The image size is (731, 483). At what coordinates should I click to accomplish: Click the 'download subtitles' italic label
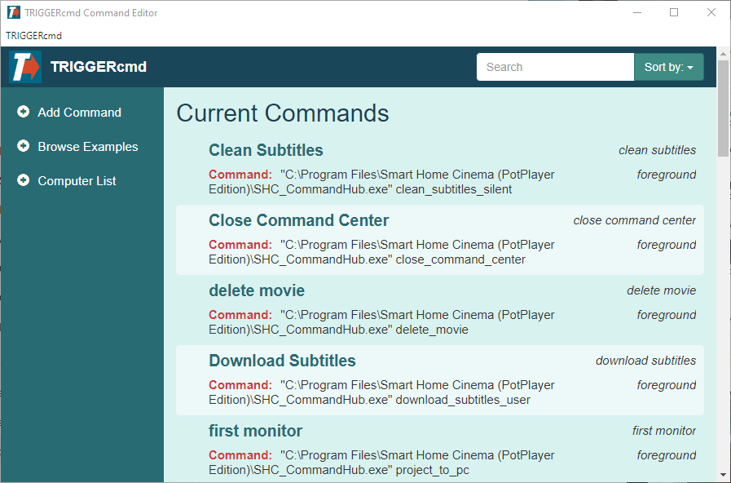pyautogui.click(x=645, y=361)
